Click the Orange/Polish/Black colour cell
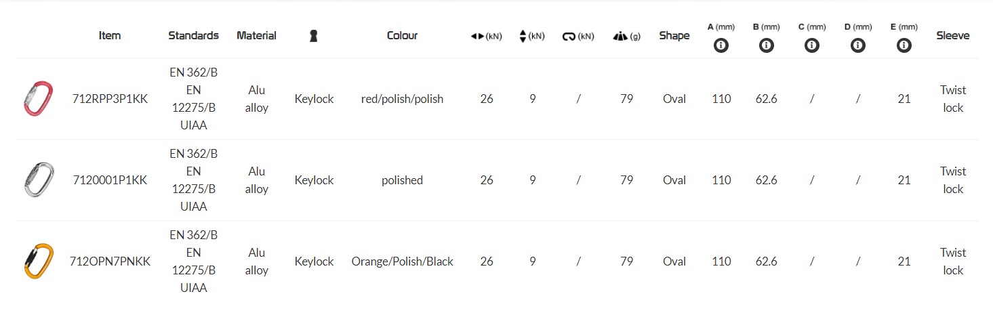 tap(402, 261)
